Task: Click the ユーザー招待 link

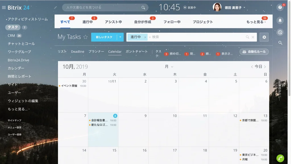Action: (x=14, y=134)
